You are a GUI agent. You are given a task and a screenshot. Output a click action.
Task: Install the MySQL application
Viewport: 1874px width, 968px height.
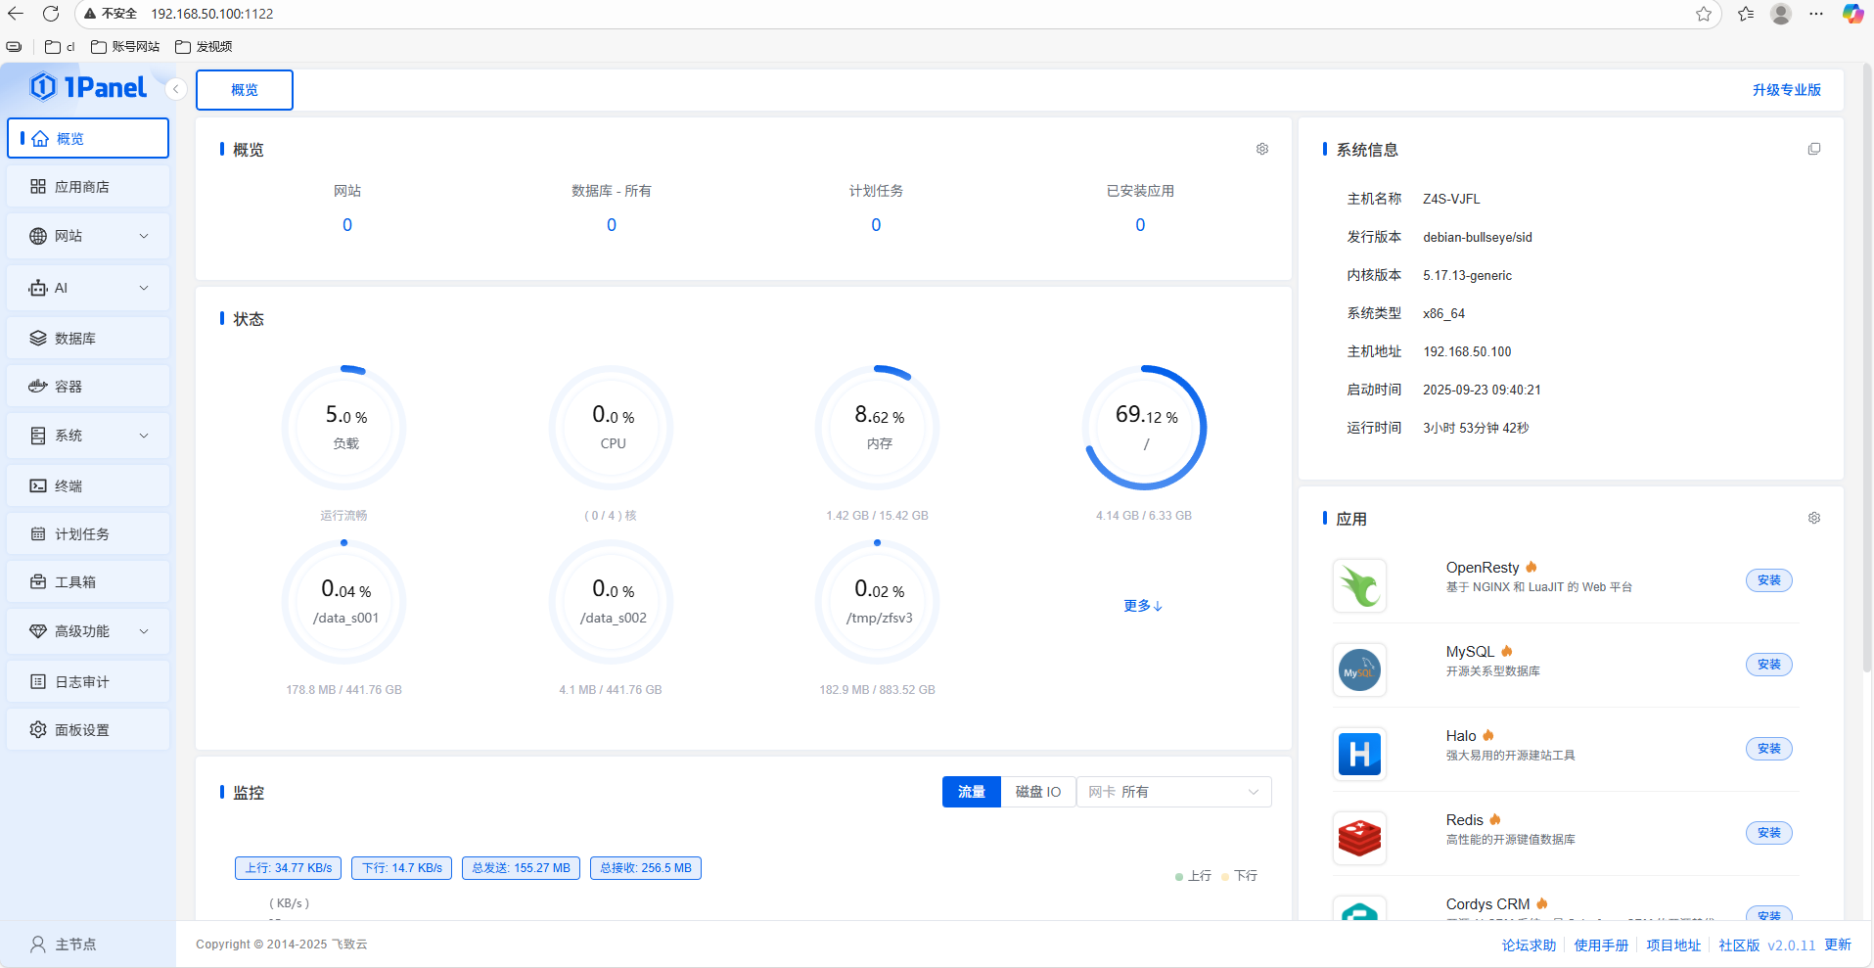click(1768, 665)
